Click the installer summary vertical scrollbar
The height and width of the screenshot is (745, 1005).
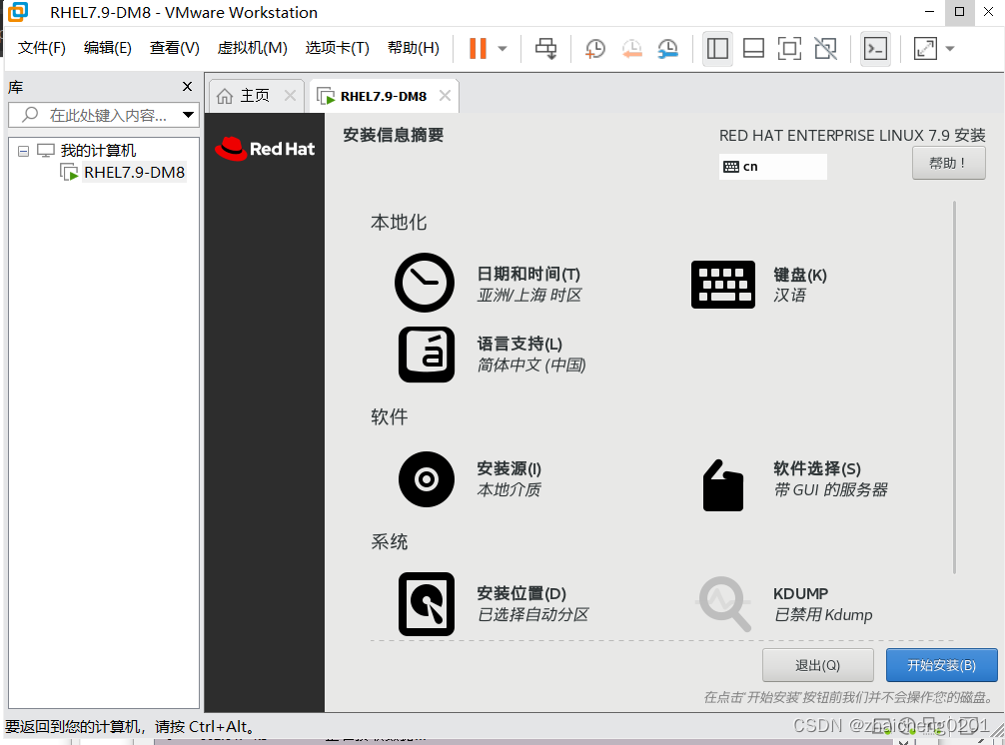954,387
